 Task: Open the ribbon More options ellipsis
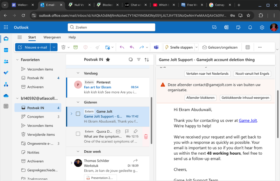[x=260, y=47]
